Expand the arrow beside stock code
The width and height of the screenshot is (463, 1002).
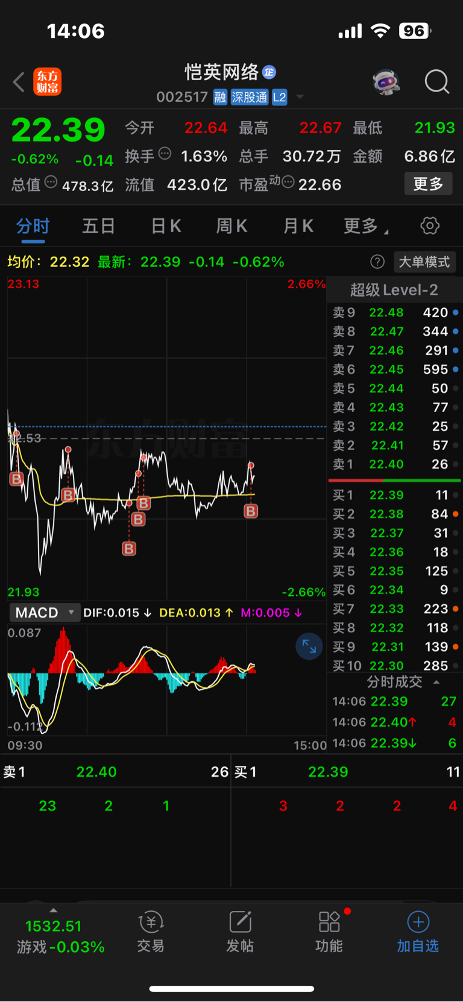(x=300, y=97)
